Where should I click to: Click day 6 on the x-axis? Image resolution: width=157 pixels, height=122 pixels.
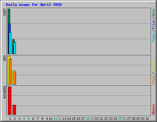coord(33,119)
